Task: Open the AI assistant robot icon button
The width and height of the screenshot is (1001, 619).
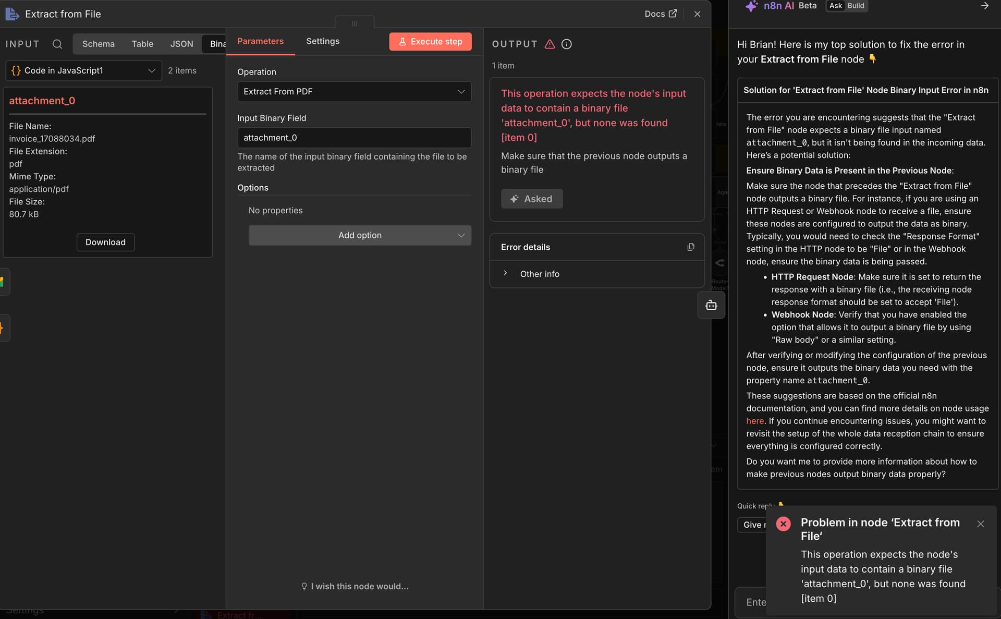Action: point(711,306)
